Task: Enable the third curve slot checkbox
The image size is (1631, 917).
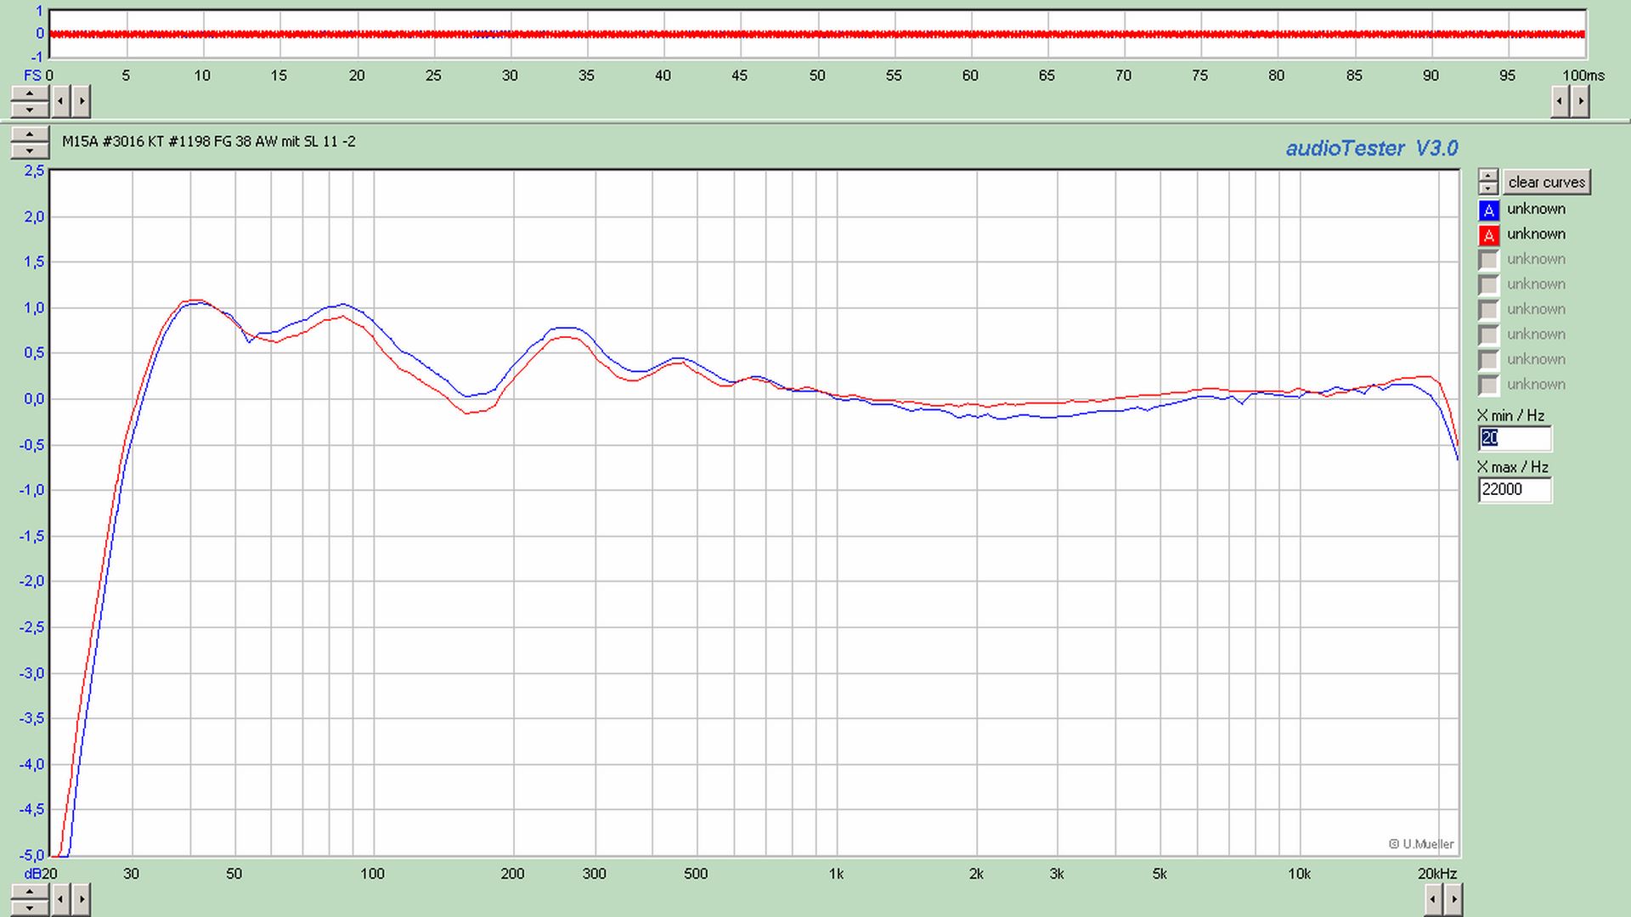Action: 1488,260
